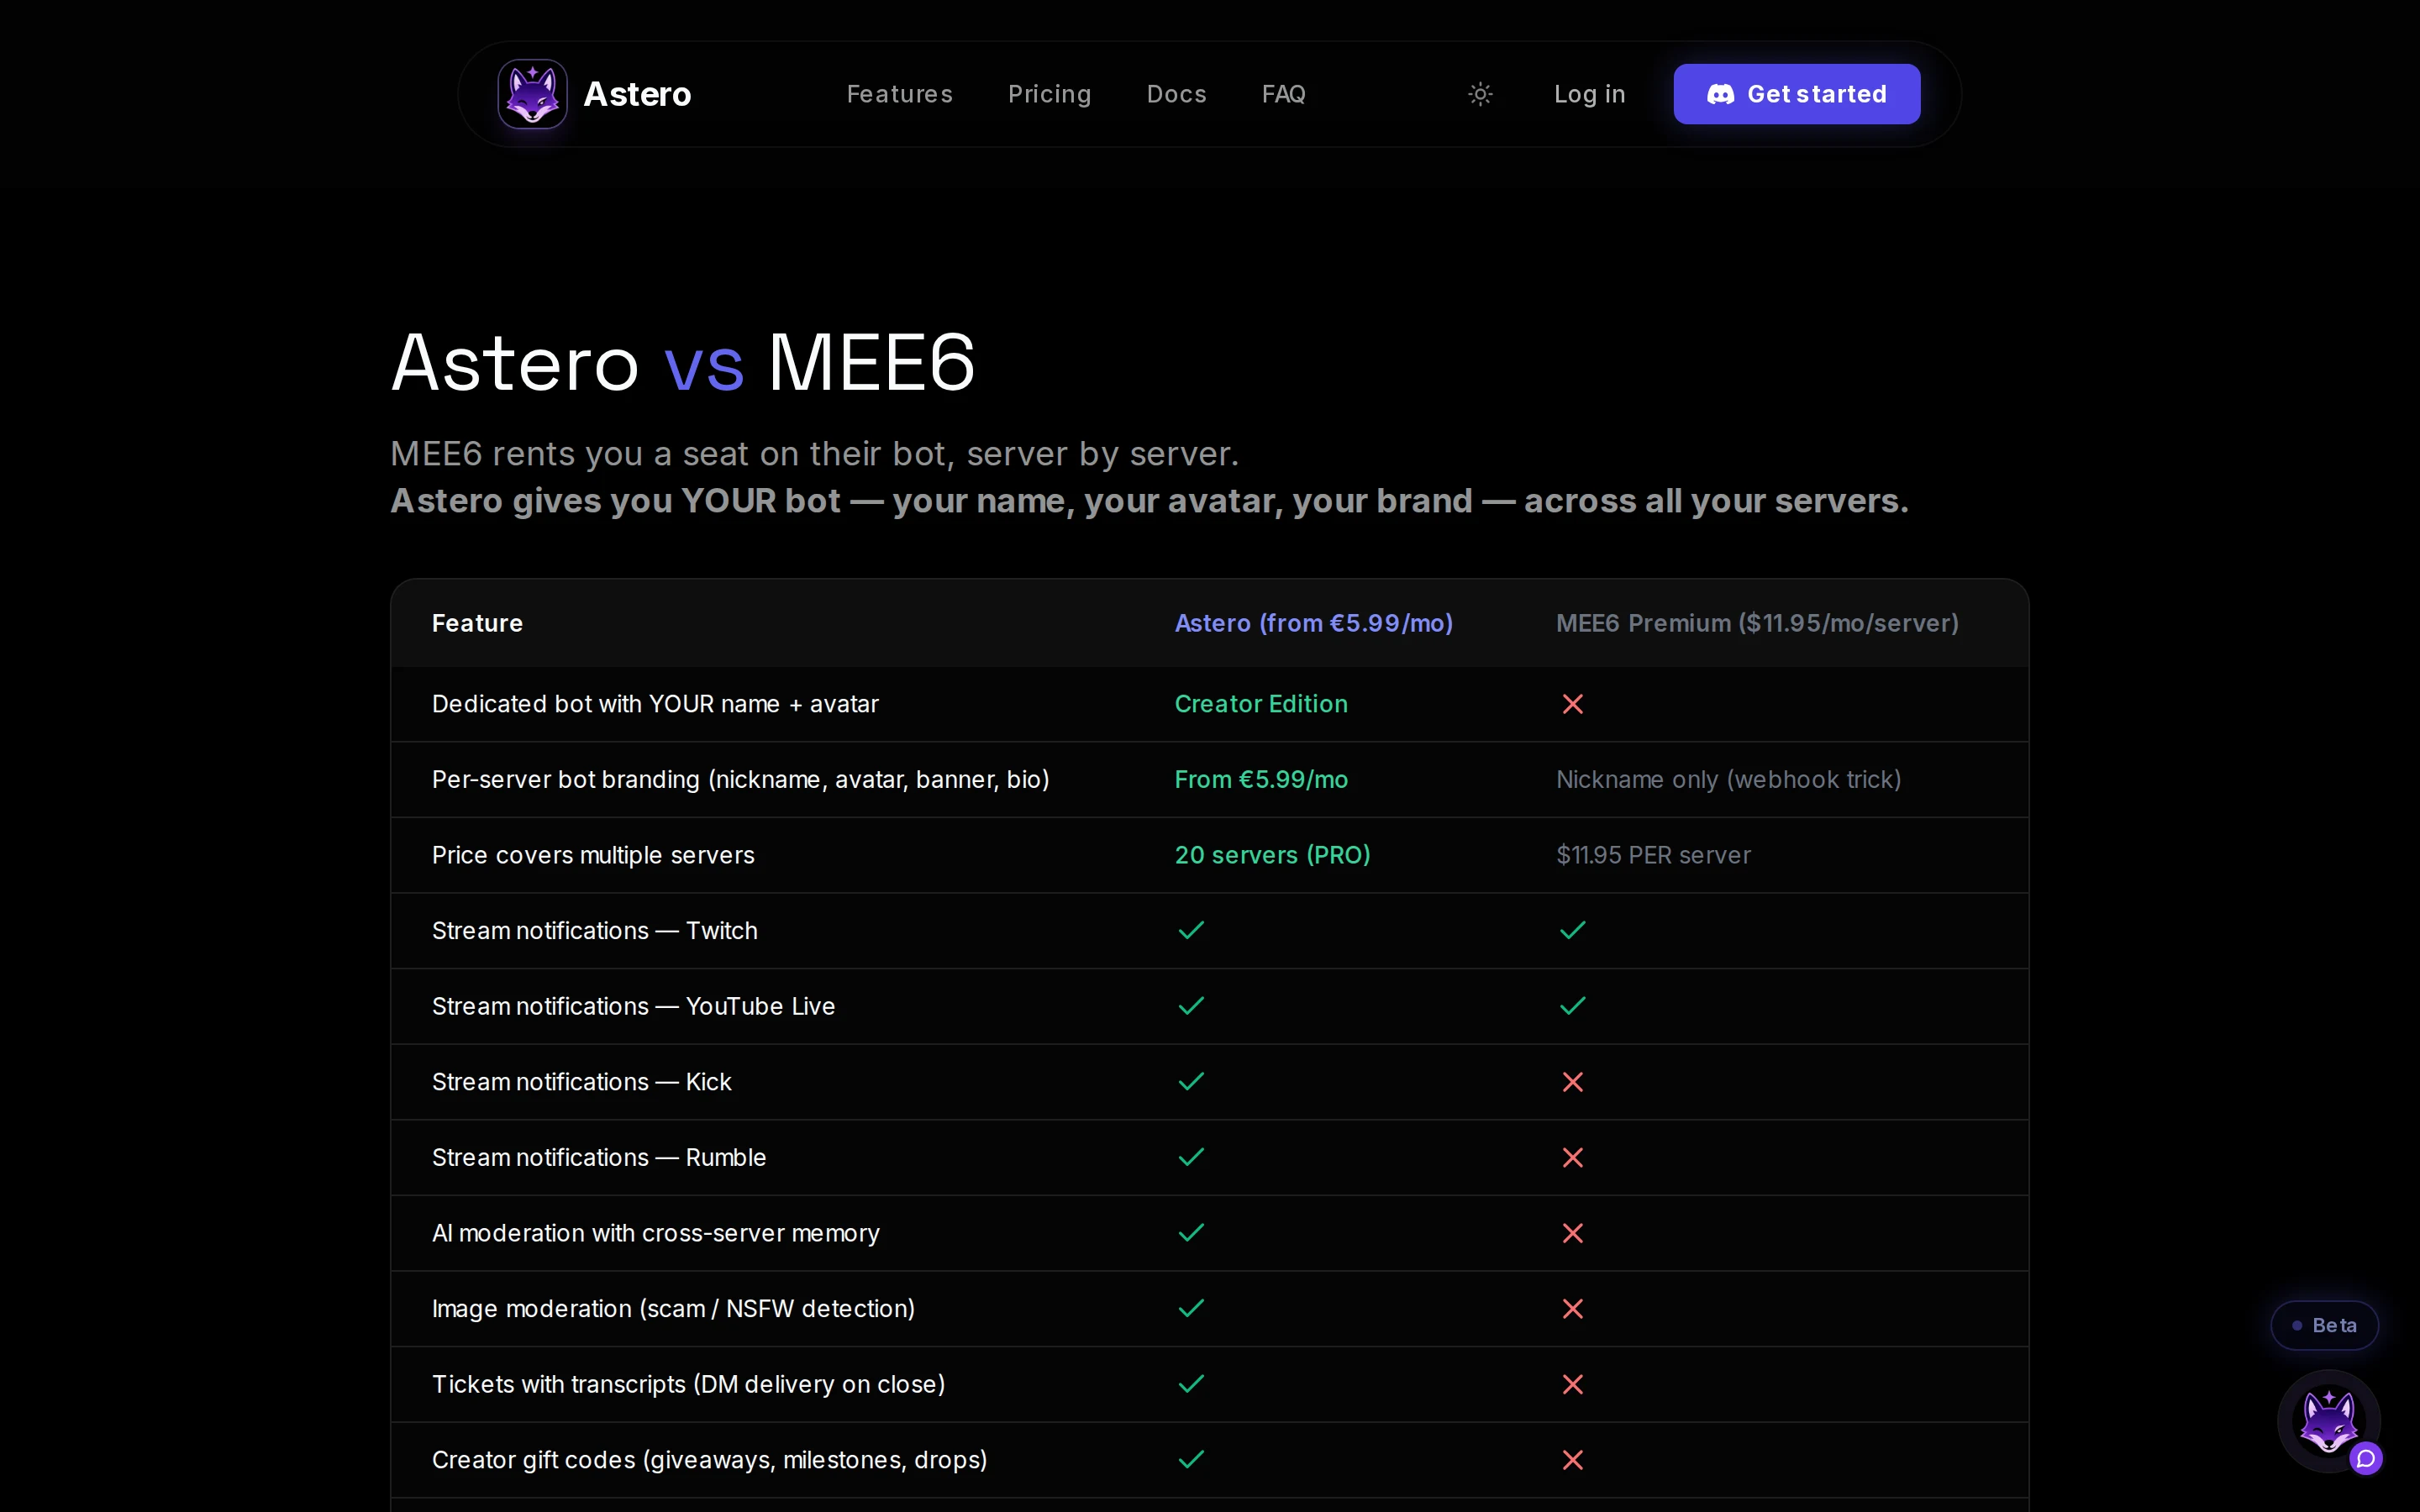The image size is (2420, 1512).
Task: Open the Docs nav link
Action: pyautogui.click(x=1176, y=94)
